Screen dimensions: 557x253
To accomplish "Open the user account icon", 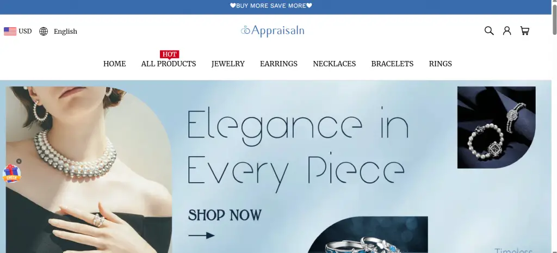I will point(507,31).
